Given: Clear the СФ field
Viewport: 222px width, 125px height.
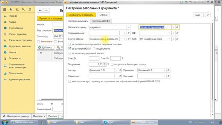Looking at the screenshot, I should tap(173, 33).
